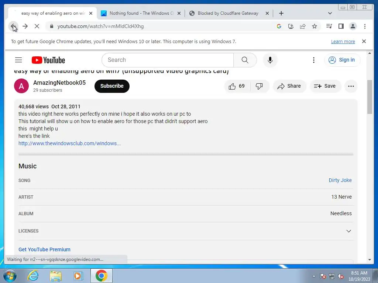Close the easy way of enabling aero tab

pos(91,13)
